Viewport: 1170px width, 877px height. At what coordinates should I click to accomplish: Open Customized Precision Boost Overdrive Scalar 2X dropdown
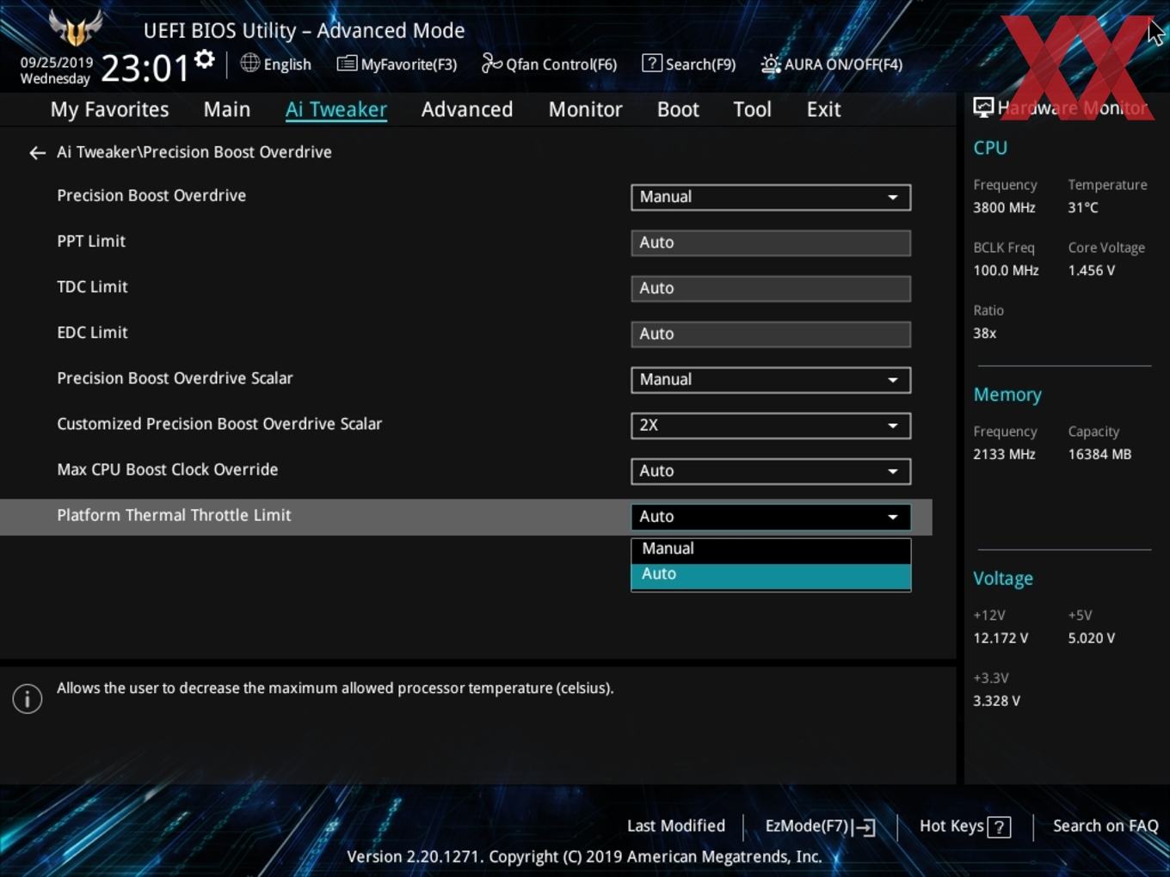[771, 426]
